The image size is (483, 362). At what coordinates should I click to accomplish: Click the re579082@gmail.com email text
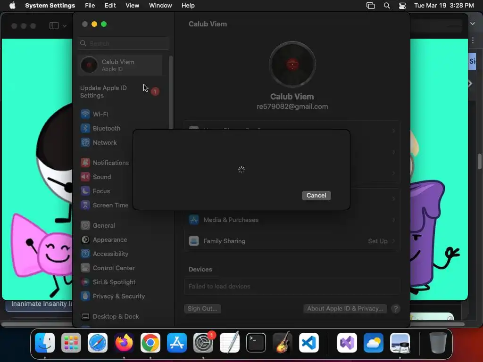tap(292, 107)
